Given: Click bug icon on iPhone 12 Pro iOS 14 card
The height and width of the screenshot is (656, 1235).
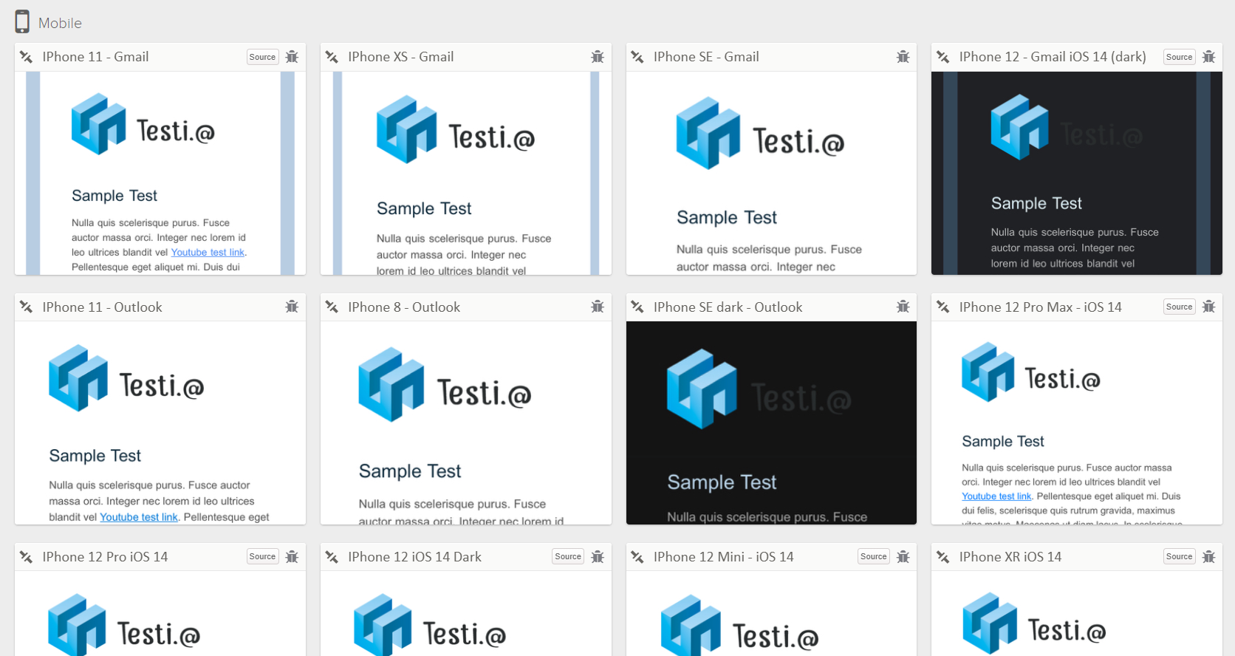Looking at the screenshot, I should (292, 557).
